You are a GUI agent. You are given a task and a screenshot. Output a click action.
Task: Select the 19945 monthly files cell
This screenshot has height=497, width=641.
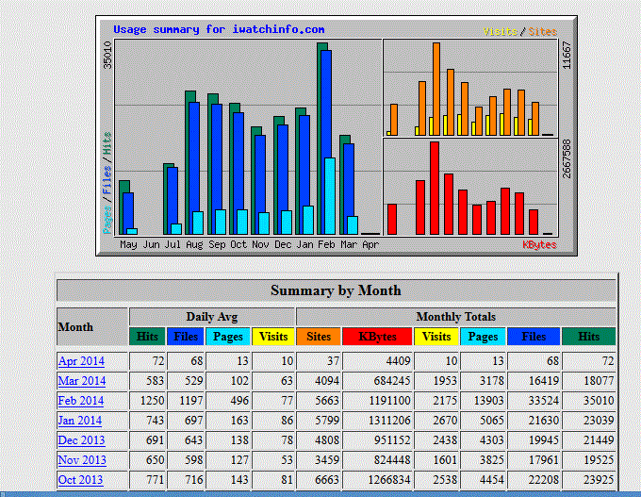coord(534,440)
